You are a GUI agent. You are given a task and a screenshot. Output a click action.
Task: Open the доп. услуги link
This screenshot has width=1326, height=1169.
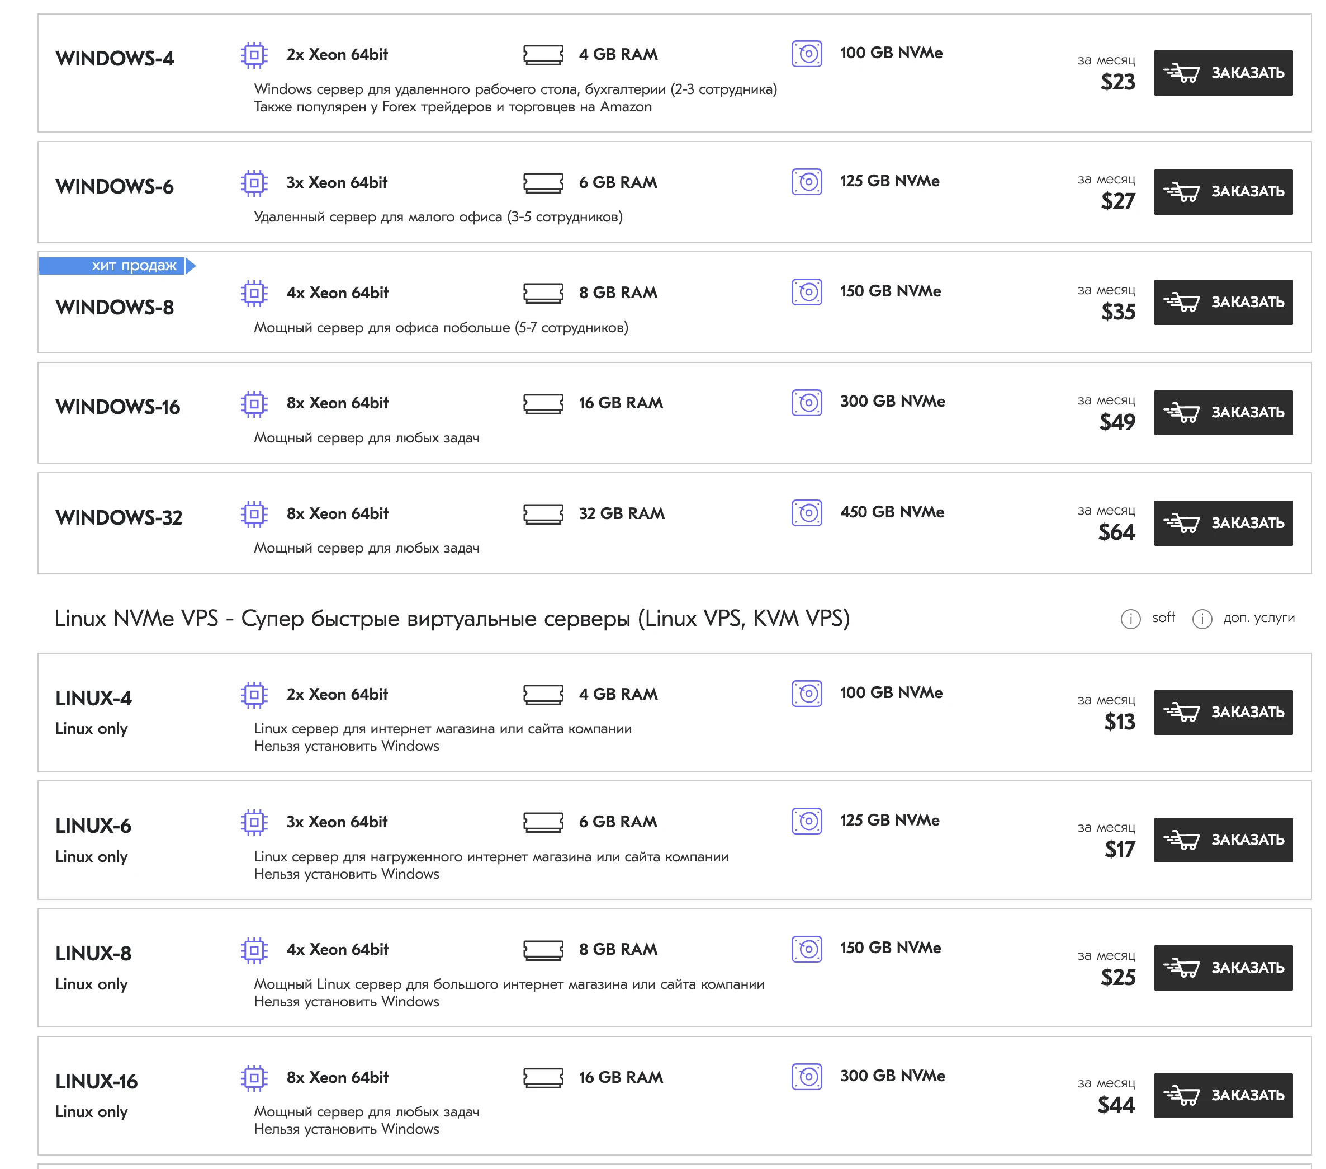pyautogui.click(x=1258, y=618)
